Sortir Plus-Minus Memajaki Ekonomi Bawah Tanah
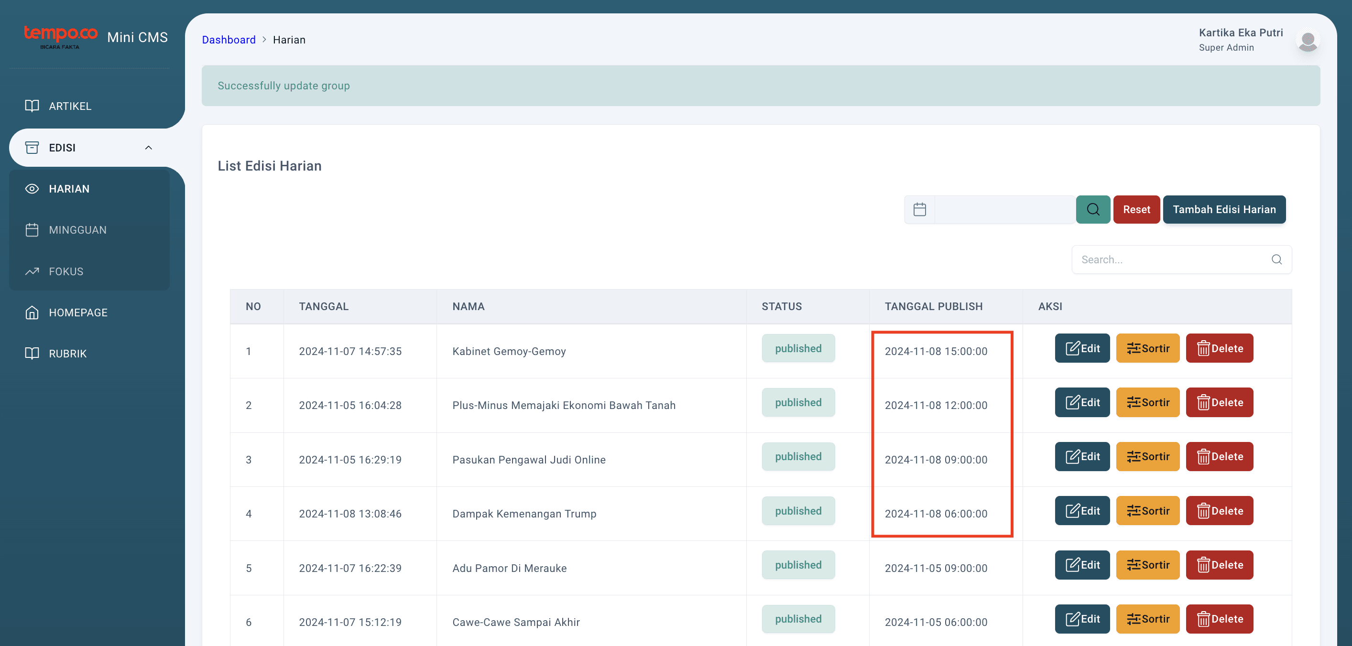 1148,402
